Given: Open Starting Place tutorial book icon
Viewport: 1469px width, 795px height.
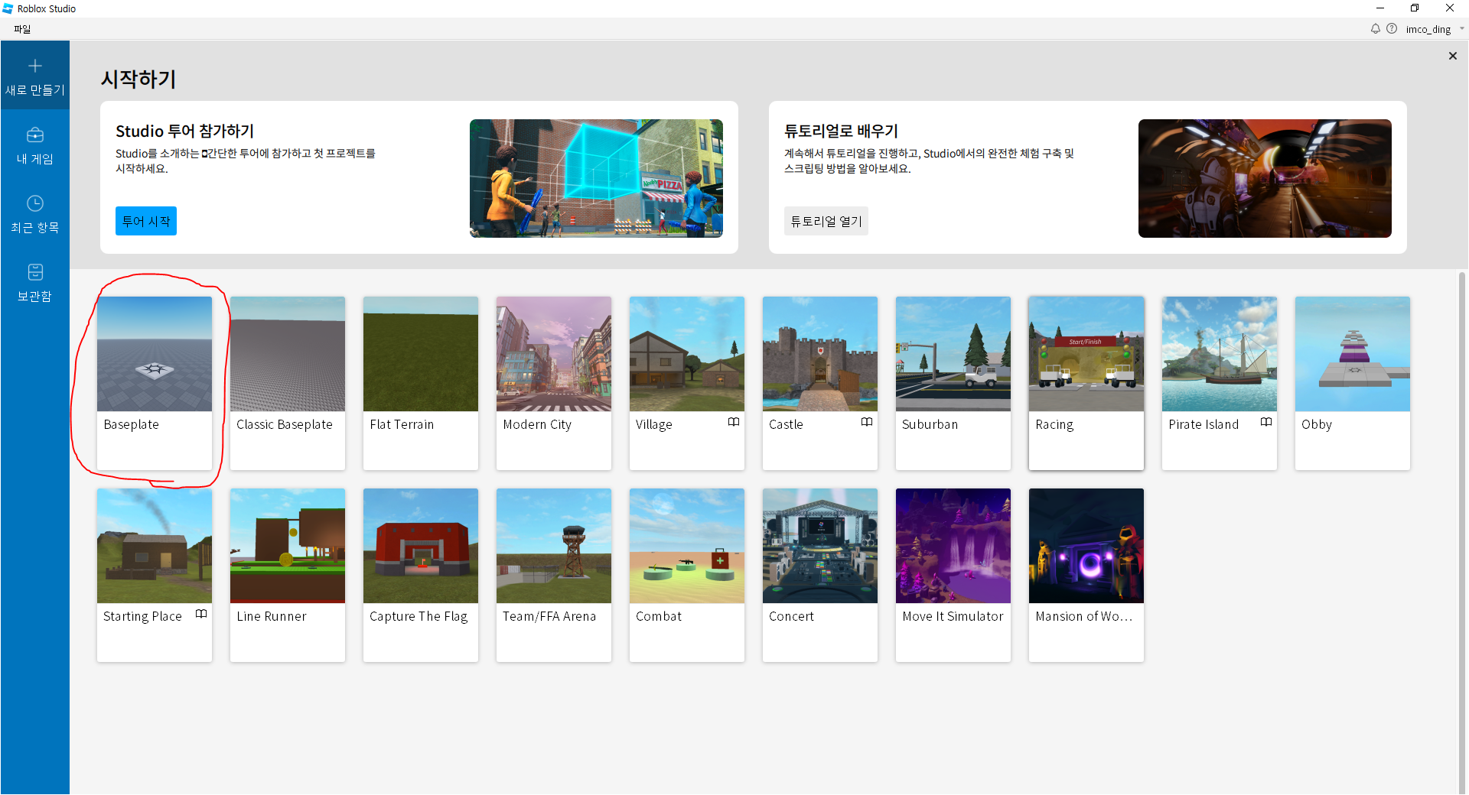Looking at the screenshot, I should click(201, 614).
